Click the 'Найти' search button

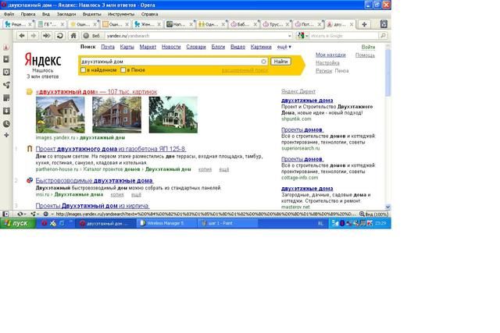click(280, 62)
